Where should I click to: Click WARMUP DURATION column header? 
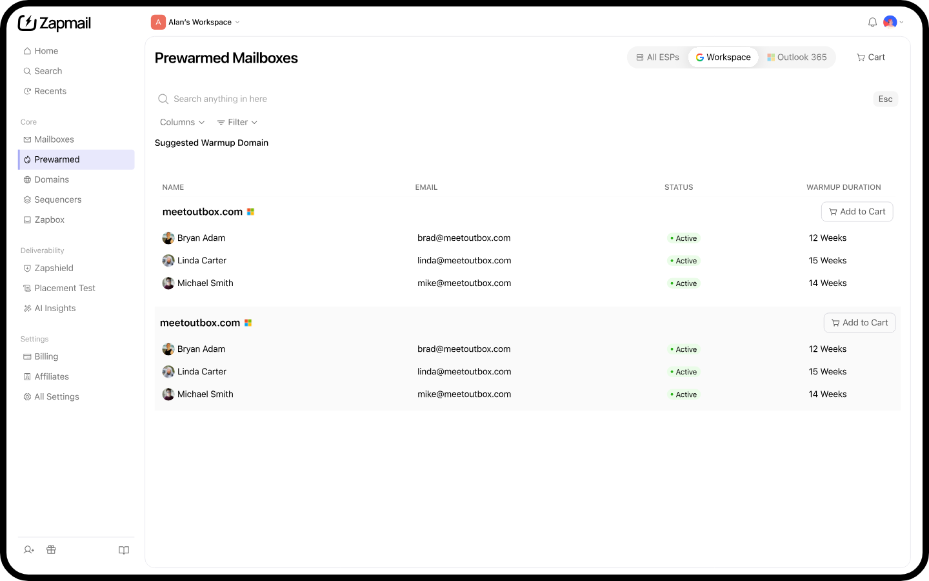click(844, 187)
